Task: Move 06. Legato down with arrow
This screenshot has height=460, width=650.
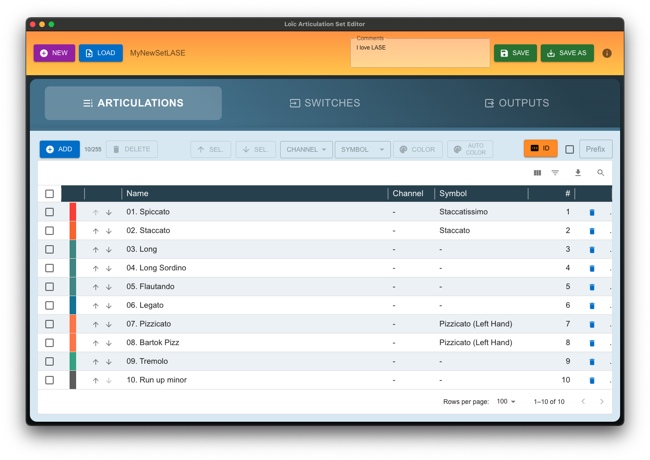Action: [x=109, y=306]
